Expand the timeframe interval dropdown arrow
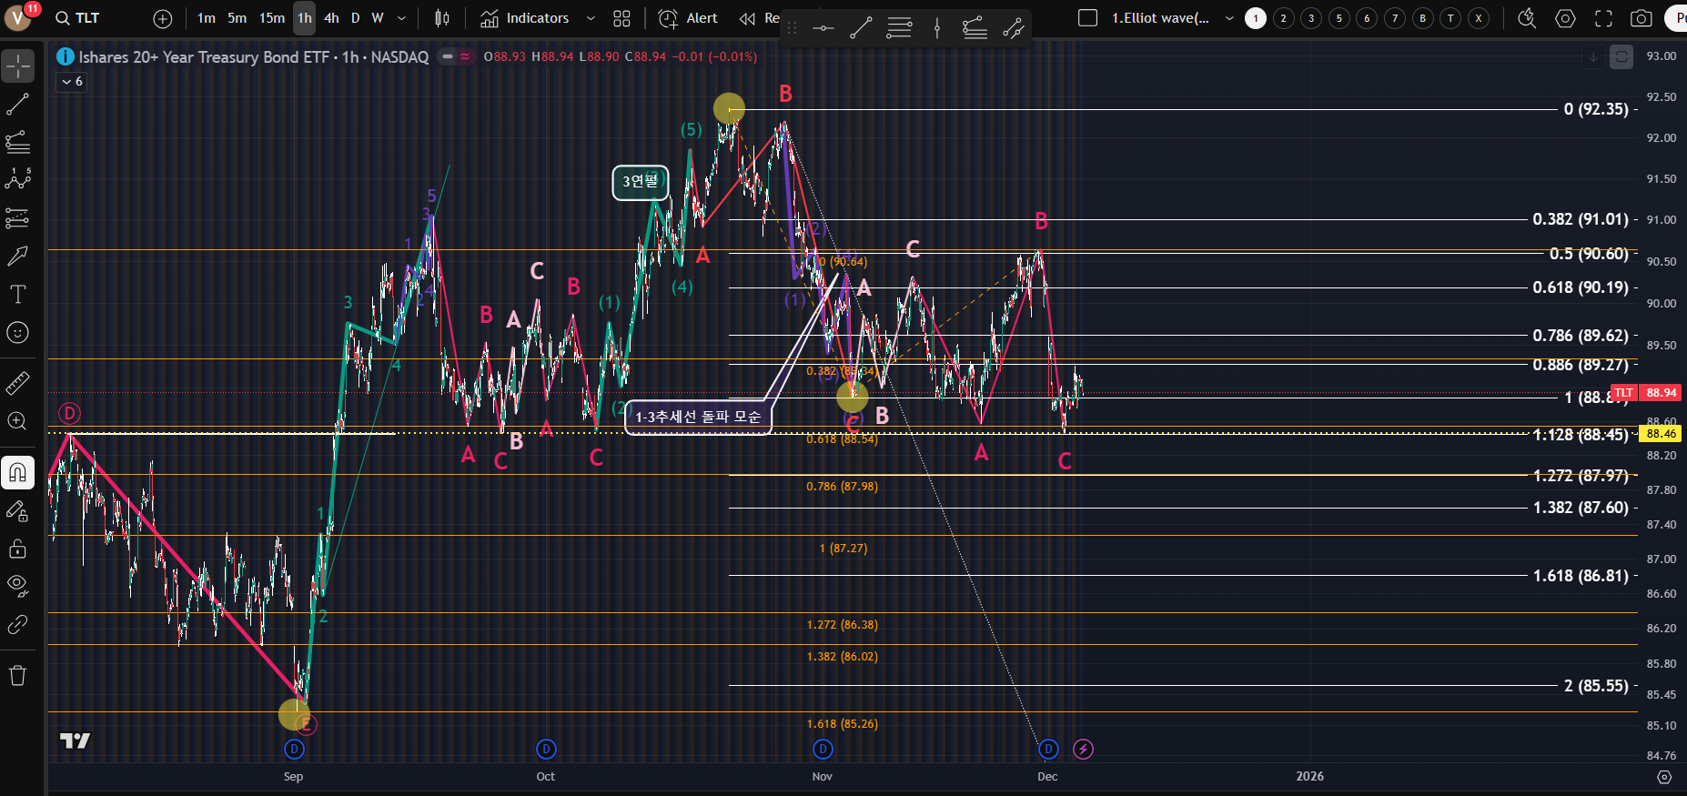Screen dimensions: 1687x796 pos(401,18)
